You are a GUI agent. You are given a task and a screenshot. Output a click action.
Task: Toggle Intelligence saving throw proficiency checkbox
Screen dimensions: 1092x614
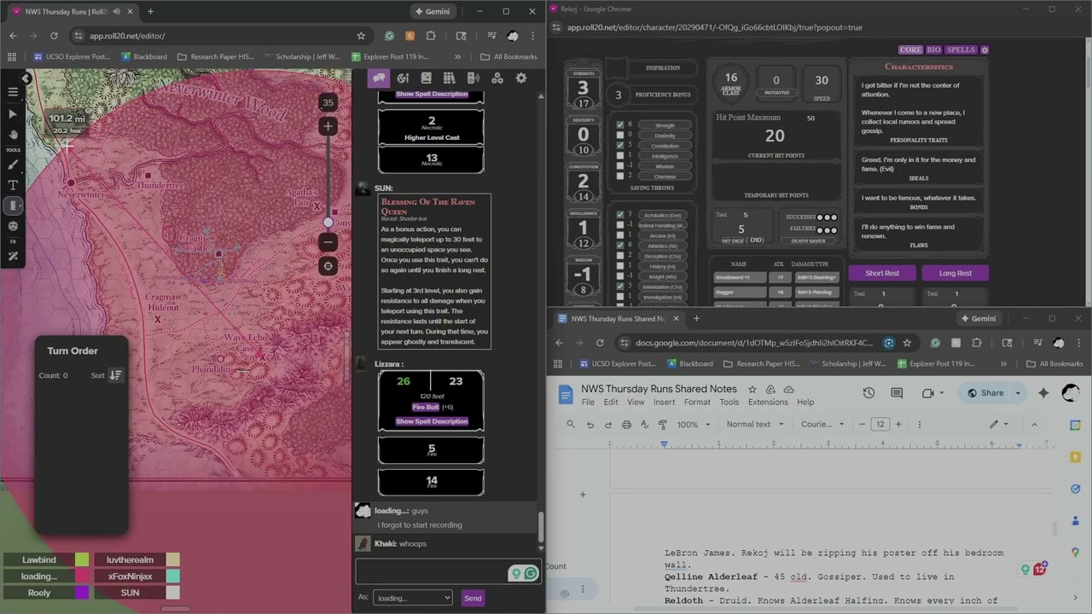tap(619, 156)
